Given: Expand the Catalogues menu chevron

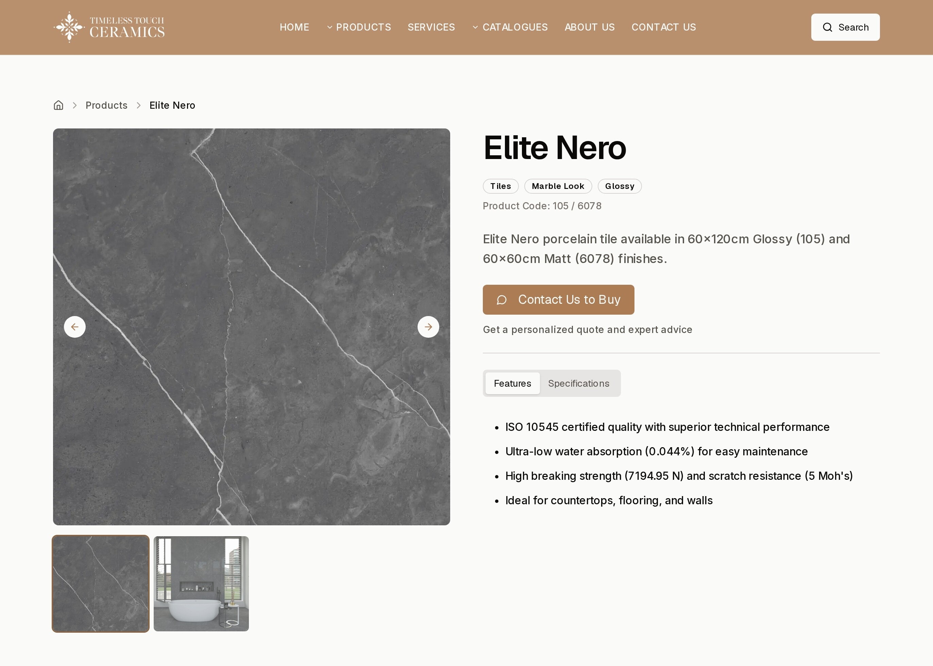Looking at the screenshot, I should click(x=475, y=27).
